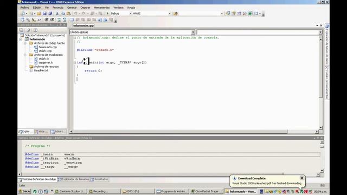Open the Ámbito global scope dropdown
The image size is (347, 195).
pos(193,32)
